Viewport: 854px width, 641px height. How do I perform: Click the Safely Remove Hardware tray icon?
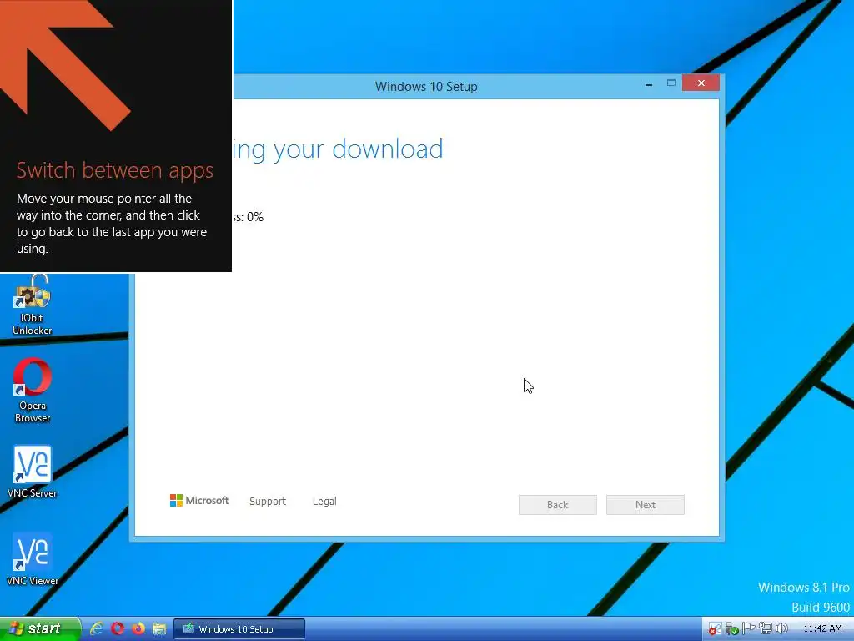(x=732, y=629)
